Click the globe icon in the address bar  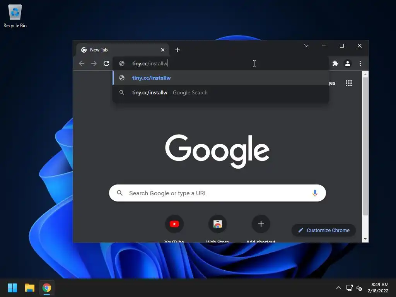tap(122, 63)
